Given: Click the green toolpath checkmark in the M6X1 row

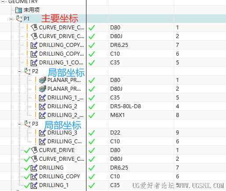Looking at the screenshot, I should point(92,115).
